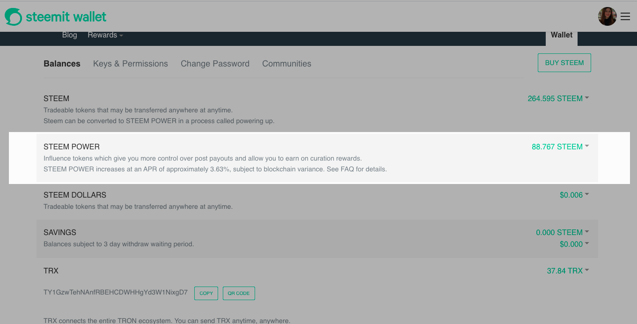Go to the Communities section
The height and width of the screenshot is (324, 637).
pyautogui.click(x=286, y=64)
